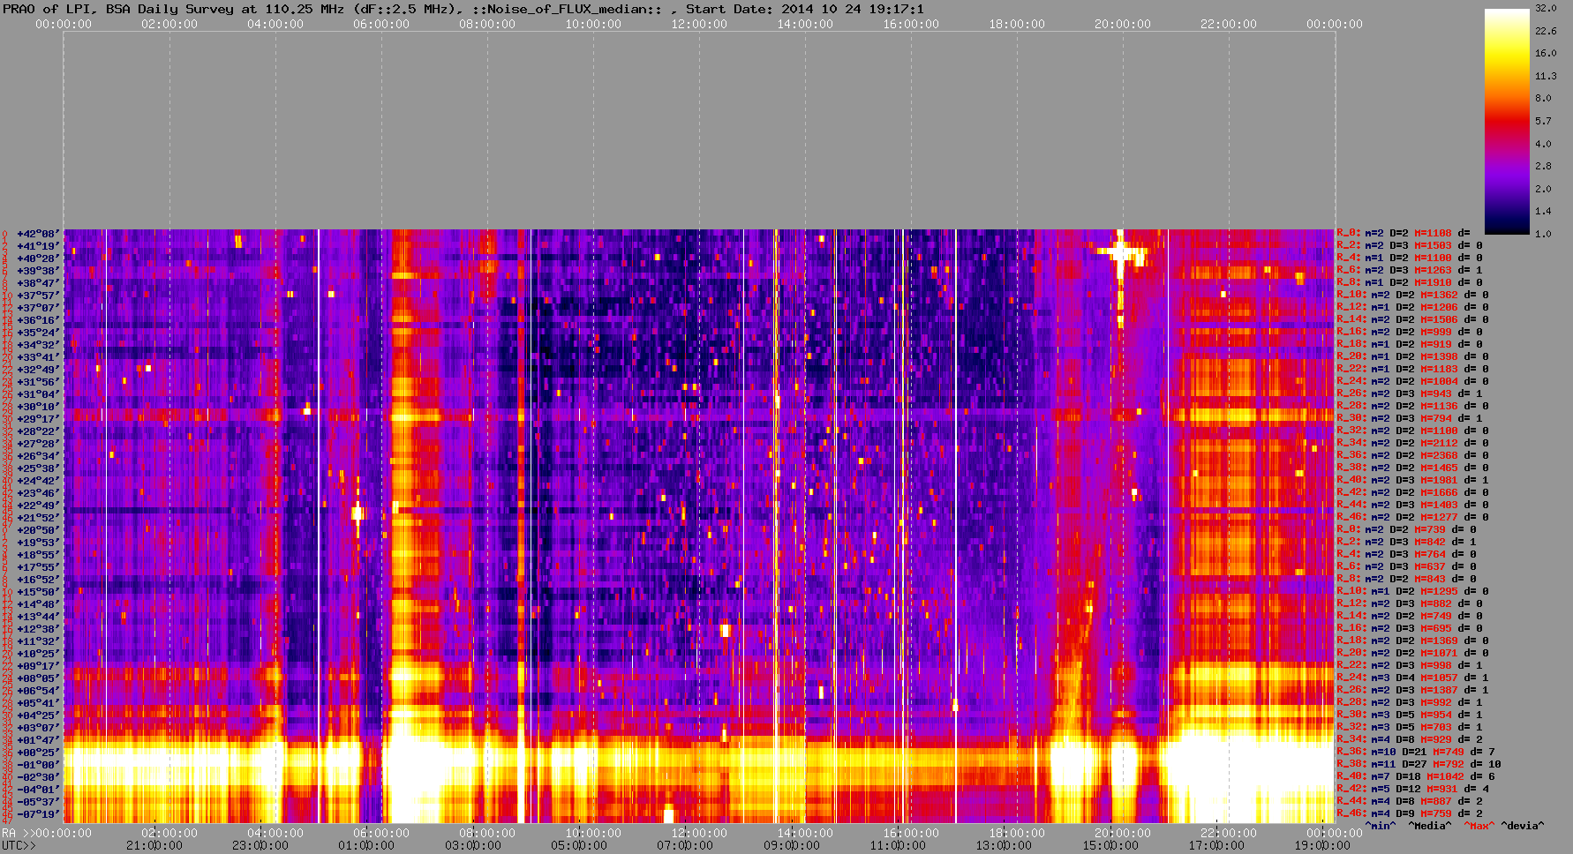1573x854 pixels.
Task: Select the row stats with M=1369
Action: pos(1412,640)
